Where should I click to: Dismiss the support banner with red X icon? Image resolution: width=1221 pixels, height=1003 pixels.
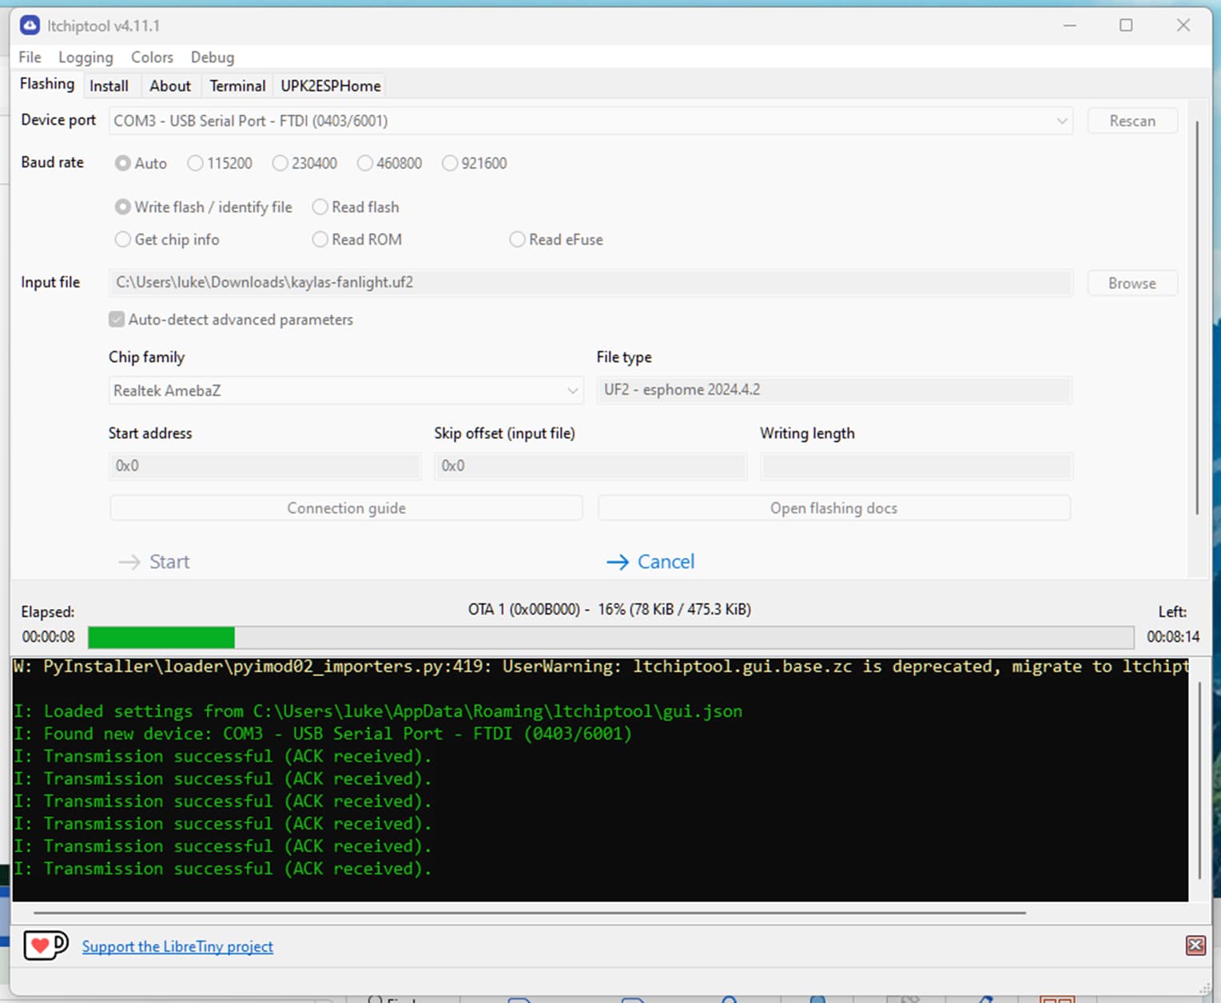(1195, 945)
